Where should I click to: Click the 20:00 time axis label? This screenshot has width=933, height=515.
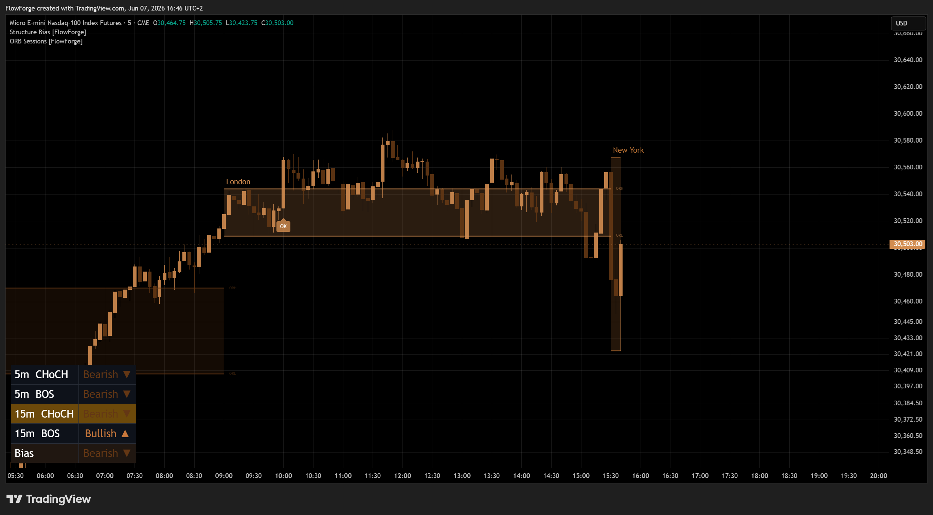(x=879, y=476)
